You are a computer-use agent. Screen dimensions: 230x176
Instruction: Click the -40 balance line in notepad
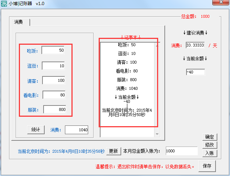pyautogui.click(x=127, y=101)
